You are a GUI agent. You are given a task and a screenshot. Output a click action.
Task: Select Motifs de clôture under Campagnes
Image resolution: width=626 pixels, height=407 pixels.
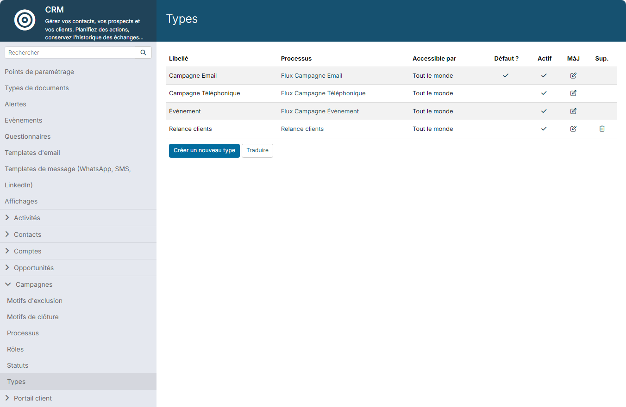[x=33, y=317]
